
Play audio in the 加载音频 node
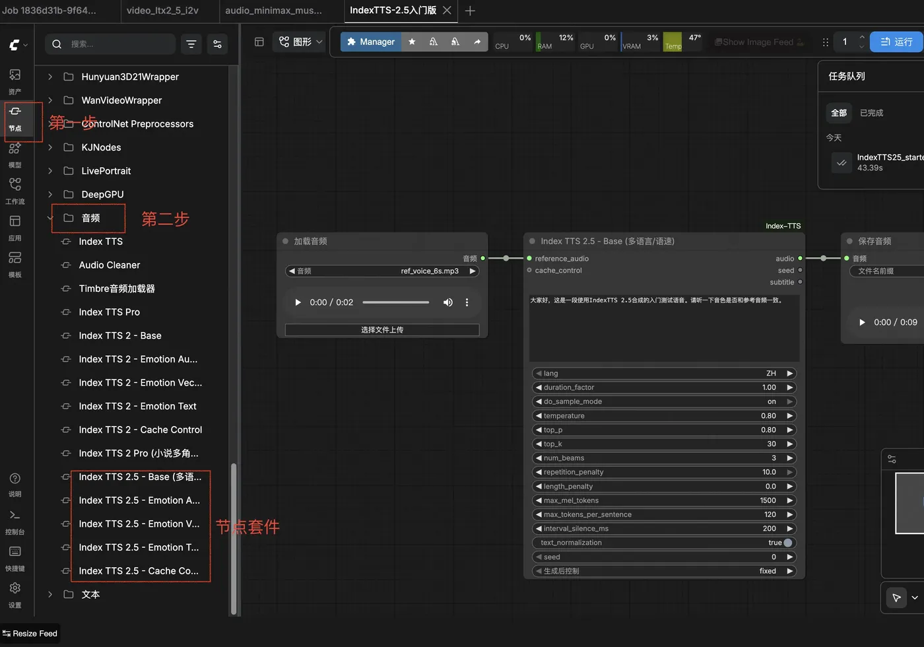[298, 302]
